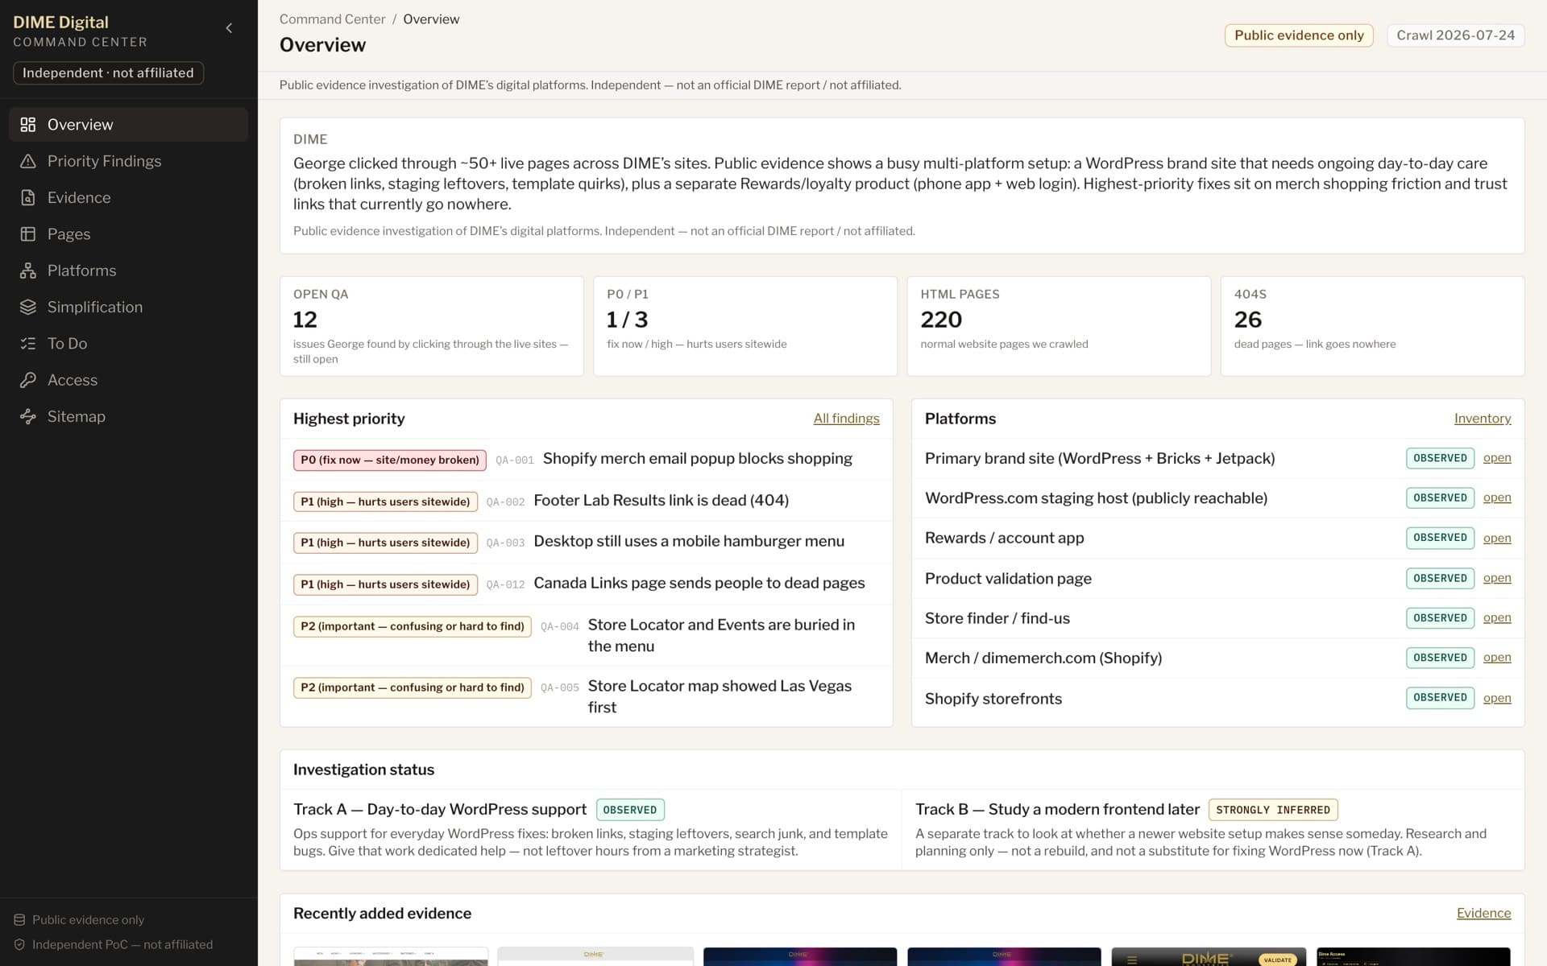Open link for Merch / dimemerch.com
This screenshot has width=1547, height=966.
click(1496, 657)
